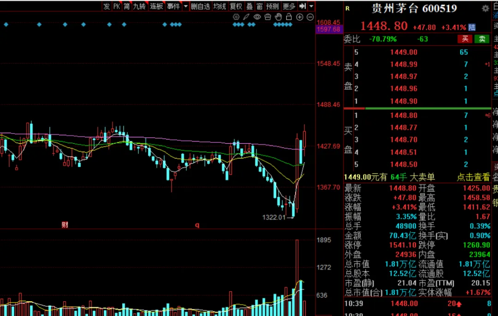Click the 点击查看 link

click(x=473, y=177)
